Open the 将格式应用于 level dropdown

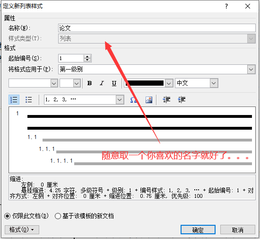[x=251, y=69]
